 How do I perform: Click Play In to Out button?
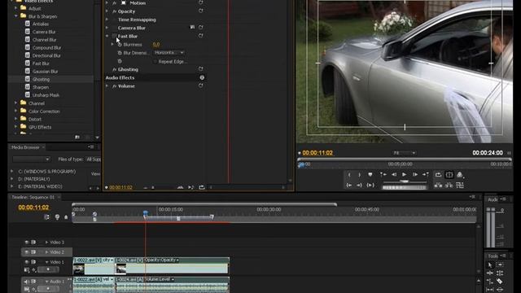(370, 185)
